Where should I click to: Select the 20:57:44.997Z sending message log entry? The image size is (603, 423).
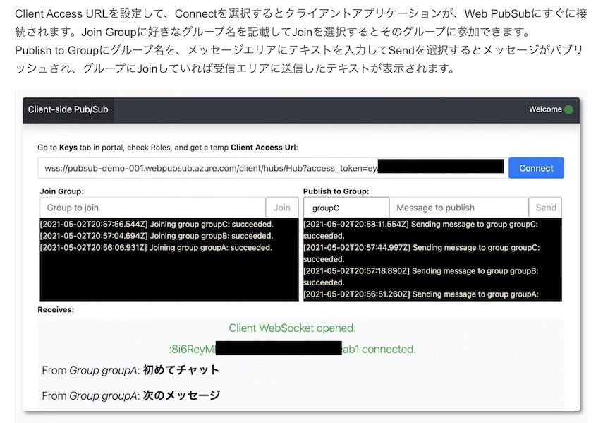[422, 254]
